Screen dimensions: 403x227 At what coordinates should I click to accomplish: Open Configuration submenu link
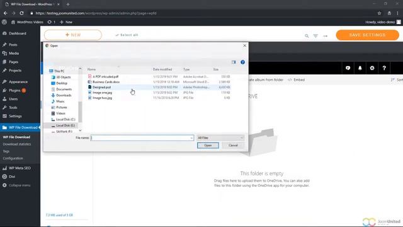click(13, 158)
